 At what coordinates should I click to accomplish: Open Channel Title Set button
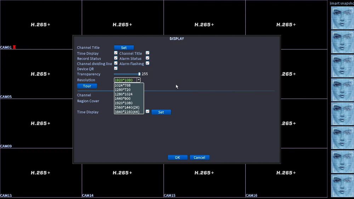pos(124,48)
